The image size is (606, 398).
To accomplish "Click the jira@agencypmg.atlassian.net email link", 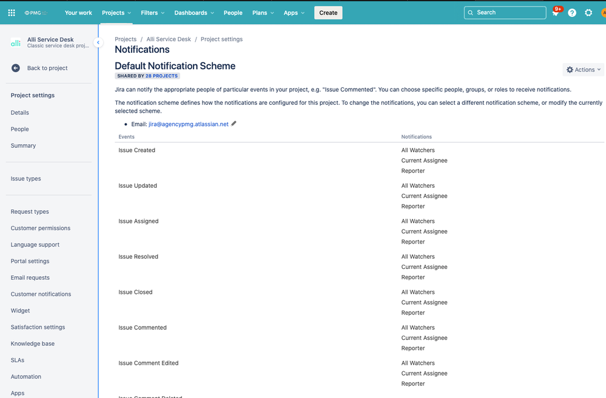I will [189, 124].
